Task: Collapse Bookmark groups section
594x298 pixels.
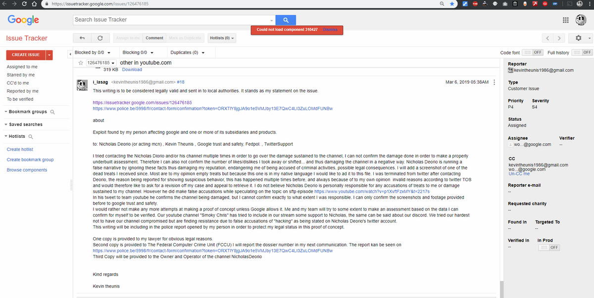Action: pos(5,112)
